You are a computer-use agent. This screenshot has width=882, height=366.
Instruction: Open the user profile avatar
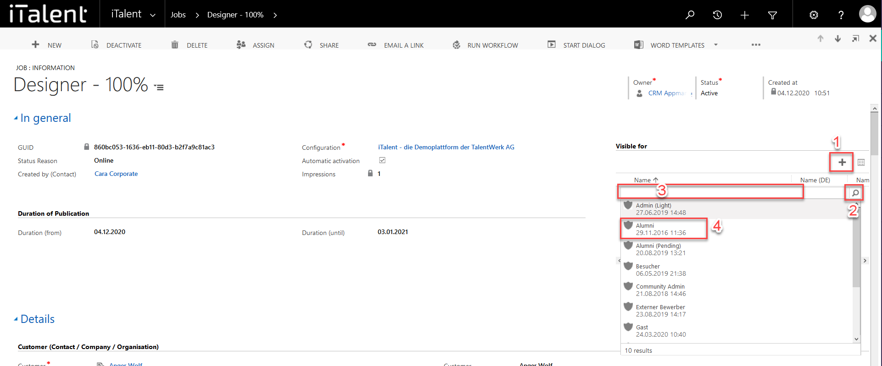point(867,14)
